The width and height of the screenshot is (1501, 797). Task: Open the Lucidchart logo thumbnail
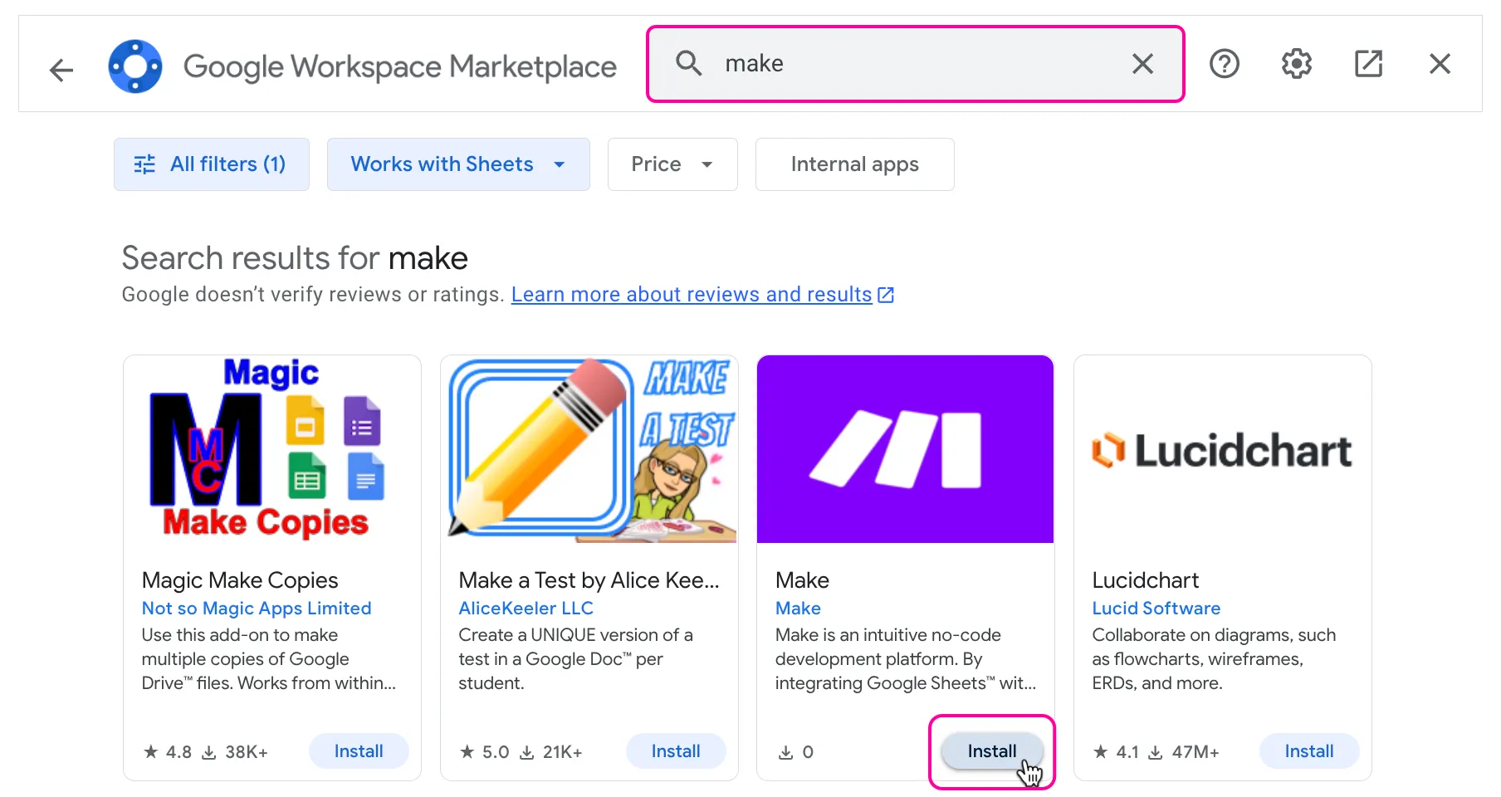pos(1223,449)
